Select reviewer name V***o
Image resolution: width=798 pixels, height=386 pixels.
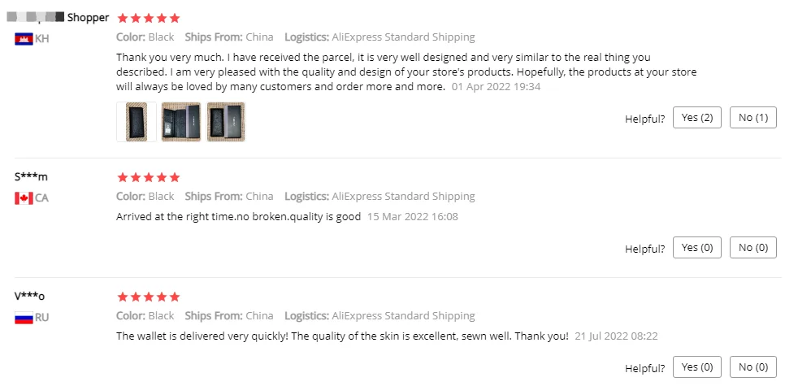tap(30, 296)
